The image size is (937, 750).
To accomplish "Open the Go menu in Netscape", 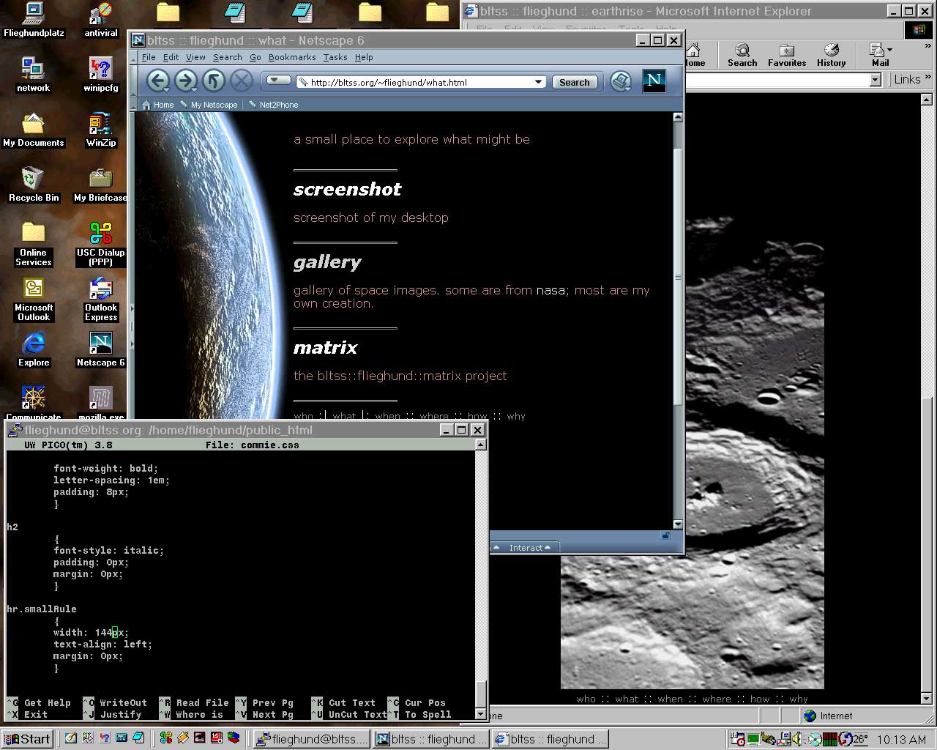I will (x=255, y=57).
